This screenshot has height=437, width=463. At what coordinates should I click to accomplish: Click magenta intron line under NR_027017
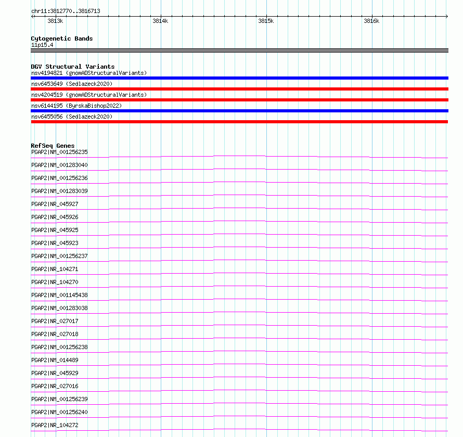(x=239, y=325)
